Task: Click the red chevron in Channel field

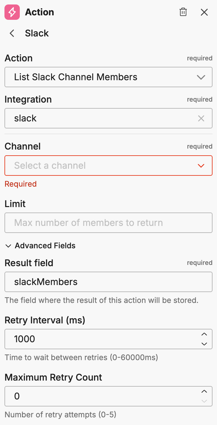Action: point(201,166)
